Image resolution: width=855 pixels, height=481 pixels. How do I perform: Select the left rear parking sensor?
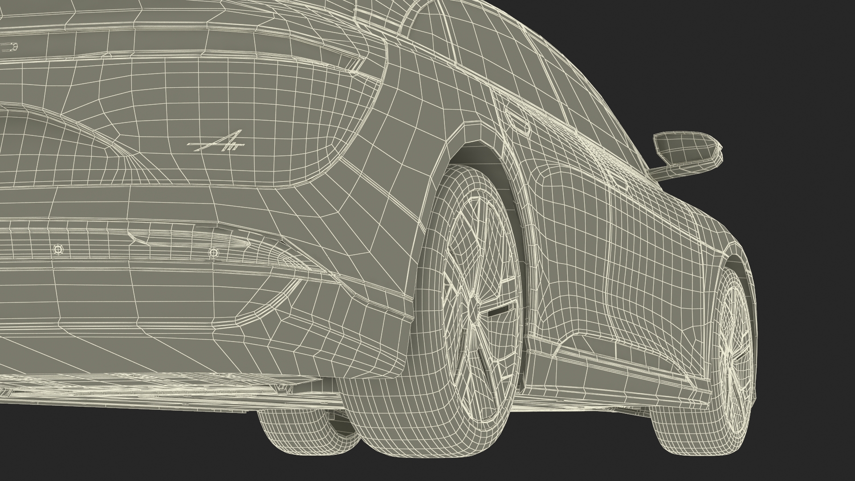point(57,250)
